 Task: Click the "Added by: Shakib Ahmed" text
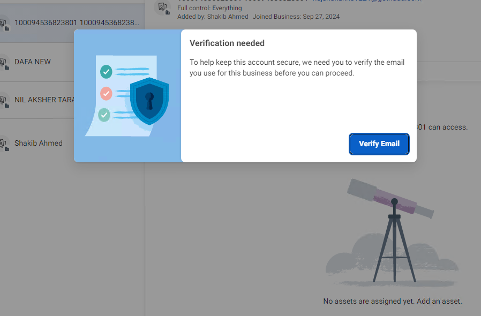click(213, 17)
